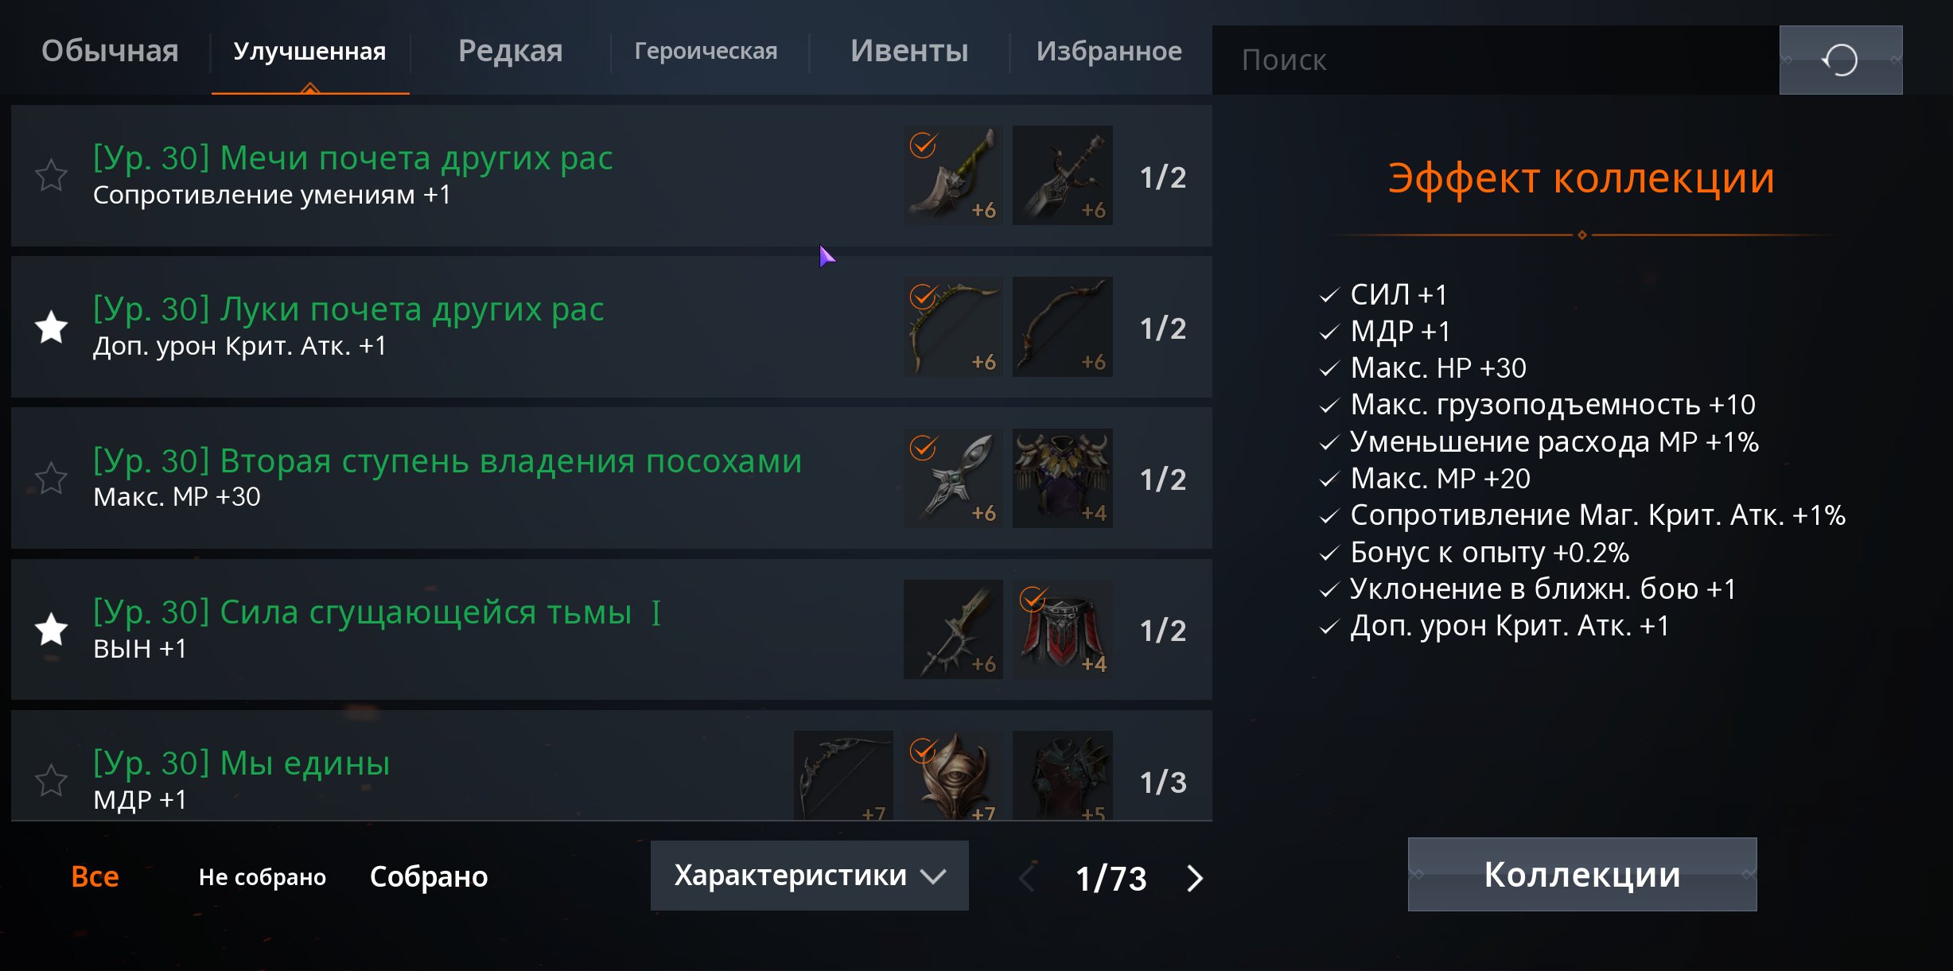Select second bow item in Луки почета
1953x971 pixels.
click(x=1062, y=327)
